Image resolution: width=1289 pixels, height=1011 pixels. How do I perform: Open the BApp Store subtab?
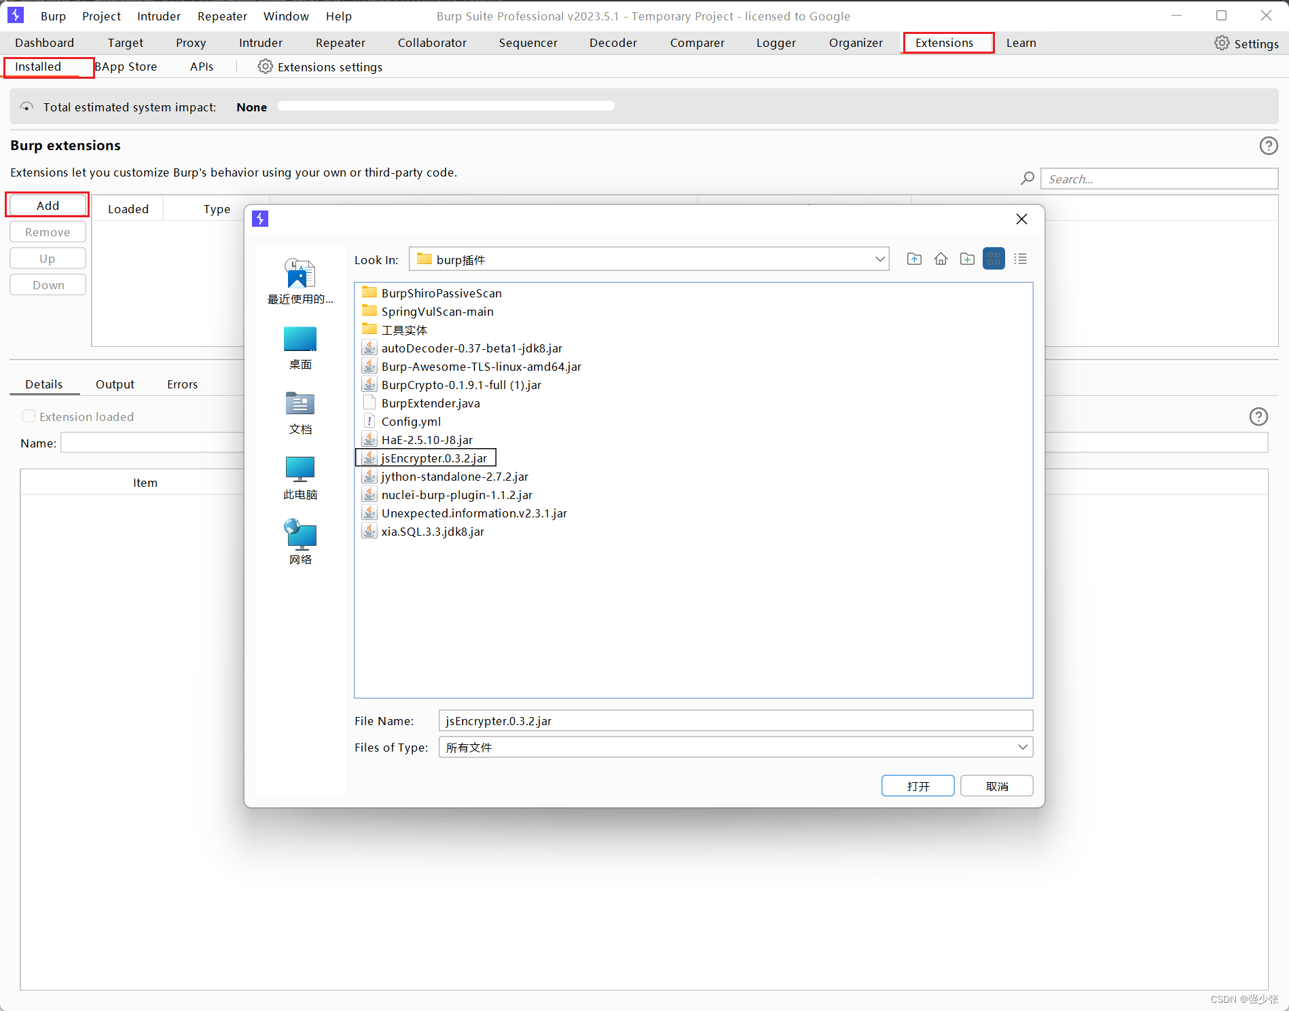coord(126,67)
